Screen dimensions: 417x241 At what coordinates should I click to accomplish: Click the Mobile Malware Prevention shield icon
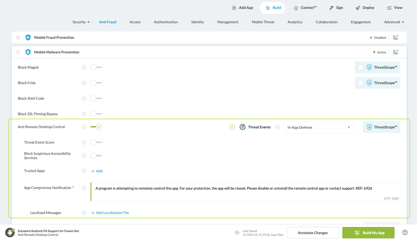[x=28, y=52]
